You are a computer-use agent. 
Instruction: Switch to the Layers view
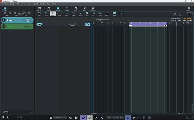(40, 9)
